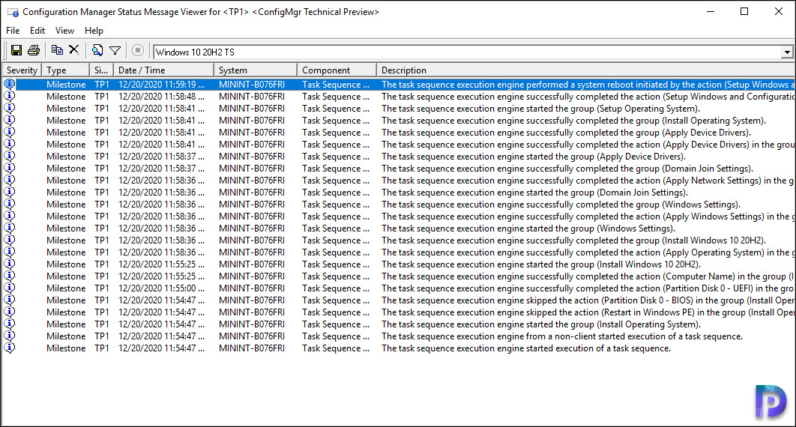Sort by the Date / Time column header

pos(163,70)
